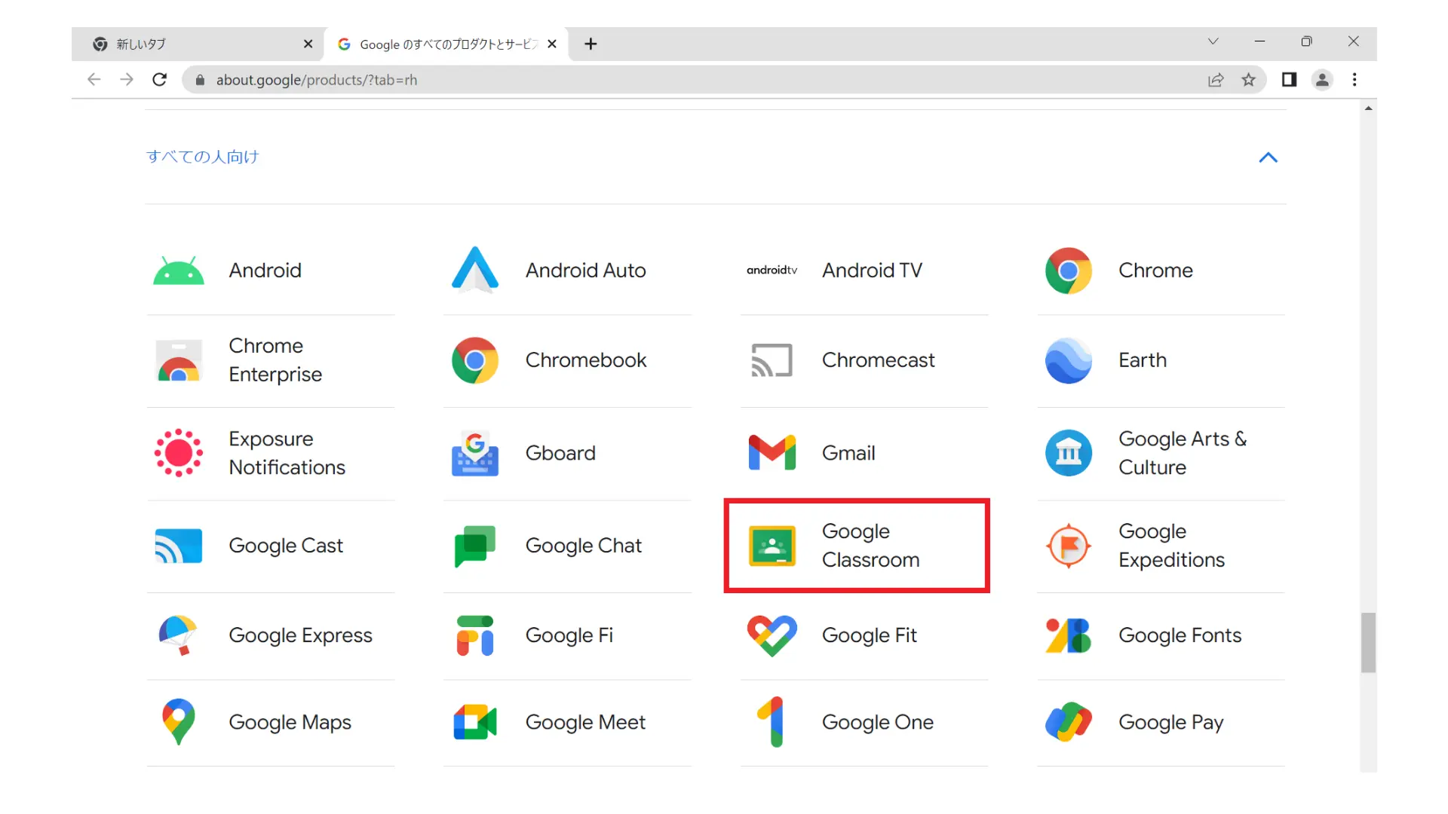The image size is (1448, 814).
Task: Click the scrollbar up arrow
Action: pos(1368,109)
